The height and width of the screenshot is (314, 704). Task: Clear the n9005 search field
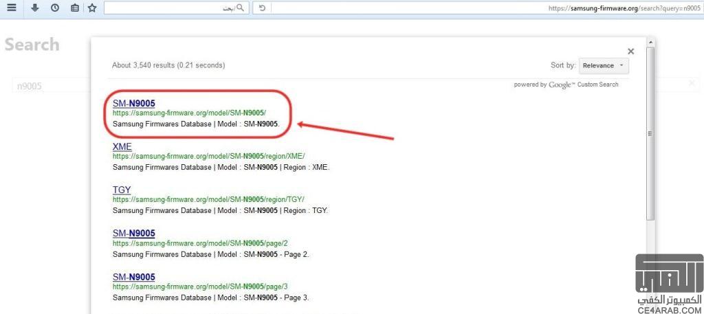[692, 83]
